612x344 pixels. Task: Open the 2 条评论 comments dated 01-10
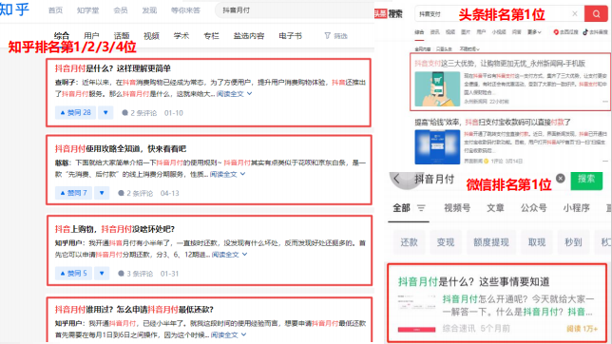click(x=139, y=113)
